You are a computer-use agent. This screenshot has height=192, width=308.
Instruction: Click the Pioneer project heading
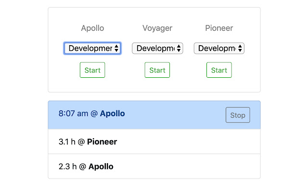pyautogui.click(x=219, y=28)
